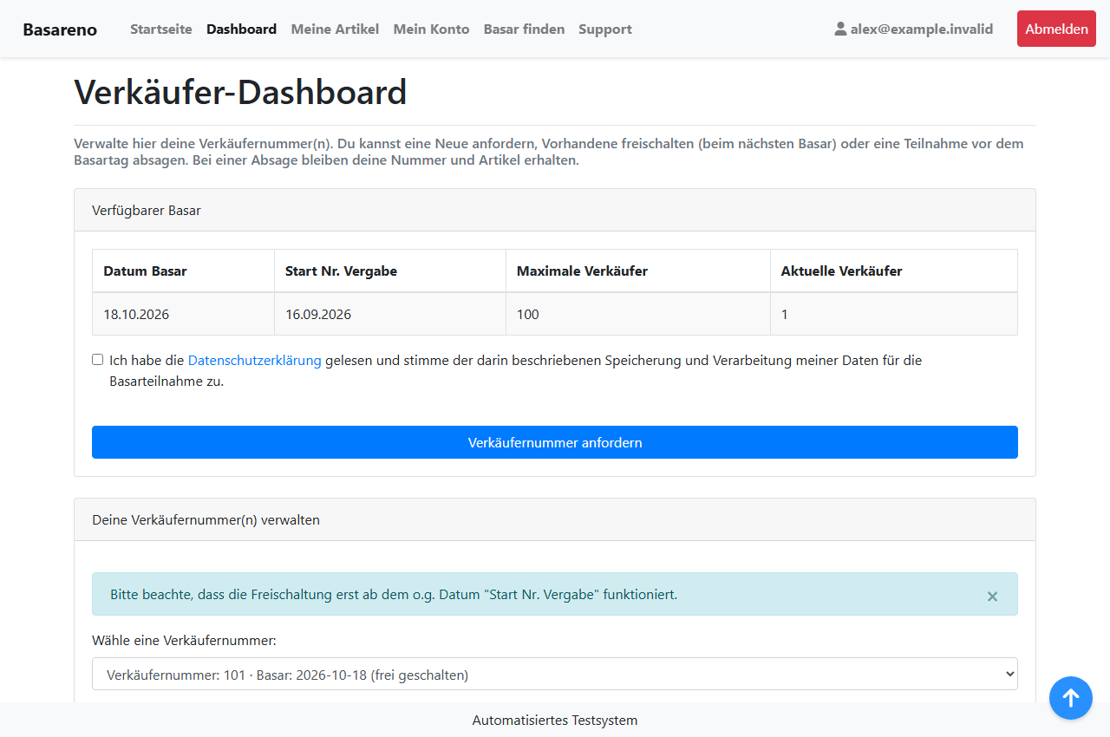This screenshot has width=1110, height=737.
Task: Tick the Datenschutzerklärung consent checkbox
Action: tap(98, 360)
